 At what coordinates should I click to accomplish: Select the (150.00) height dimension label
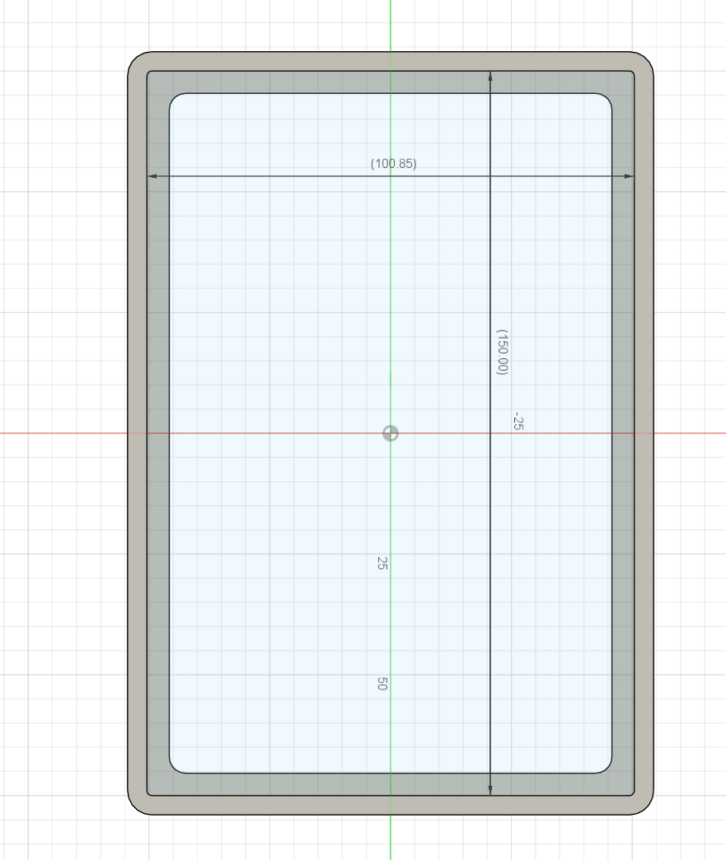[502, 352]
